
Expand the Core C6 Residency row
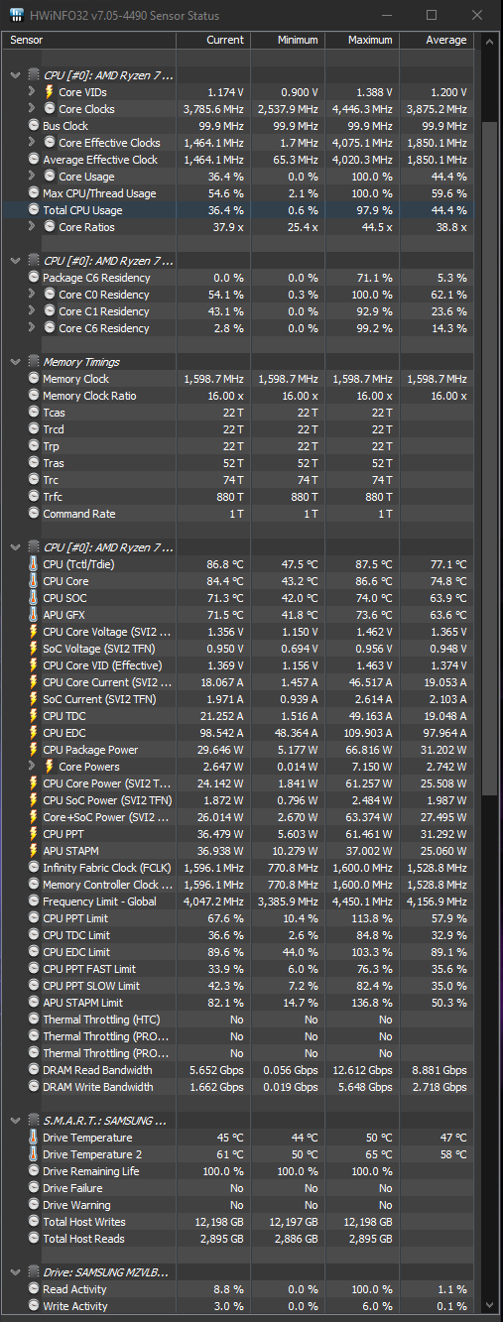click(x=34, y=328)
